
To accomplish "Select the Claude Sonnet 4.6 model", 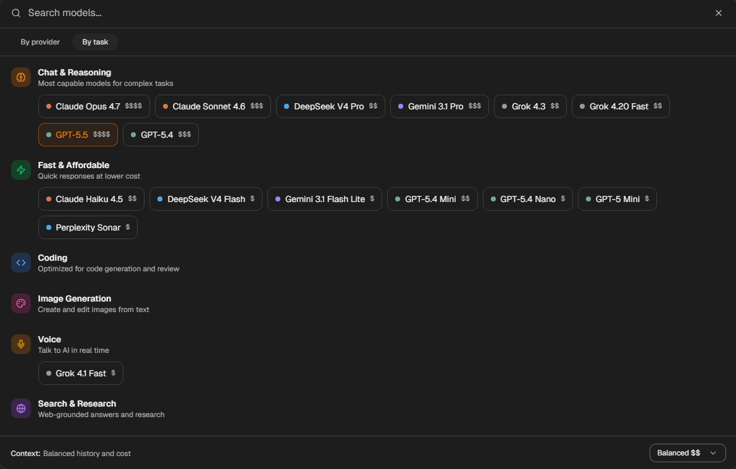I will pos(212,106).
